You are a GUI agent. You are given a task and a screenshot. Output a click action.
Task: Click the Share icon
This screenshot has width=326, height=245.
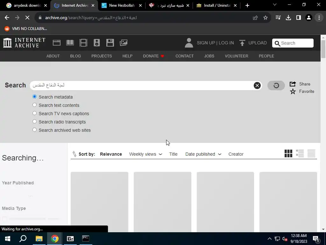pos(293,84)
